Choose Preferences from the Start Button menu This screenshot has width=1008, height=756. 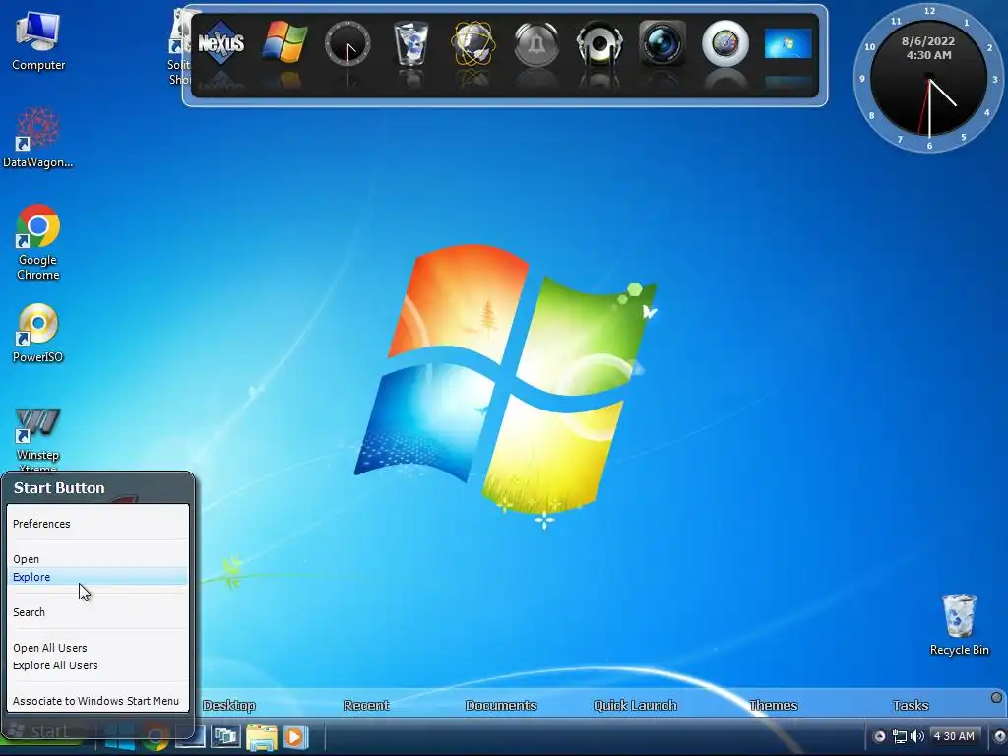tap(97, 524)
